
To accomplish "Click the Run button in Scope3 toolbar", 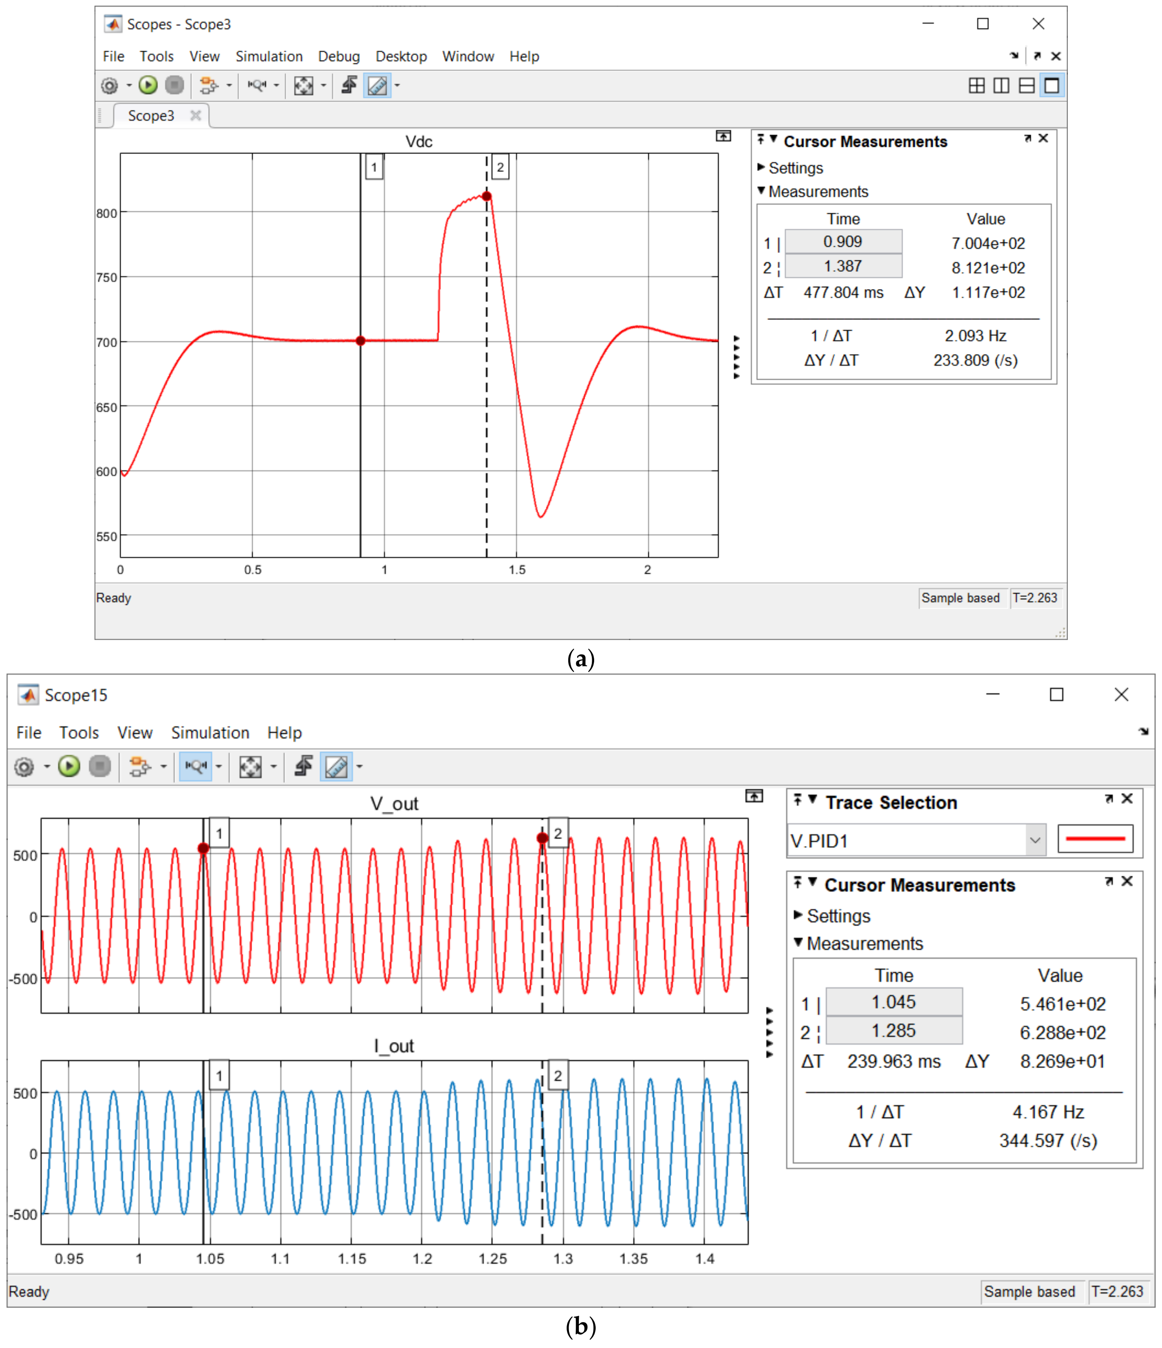I will (x=148, y=85).
